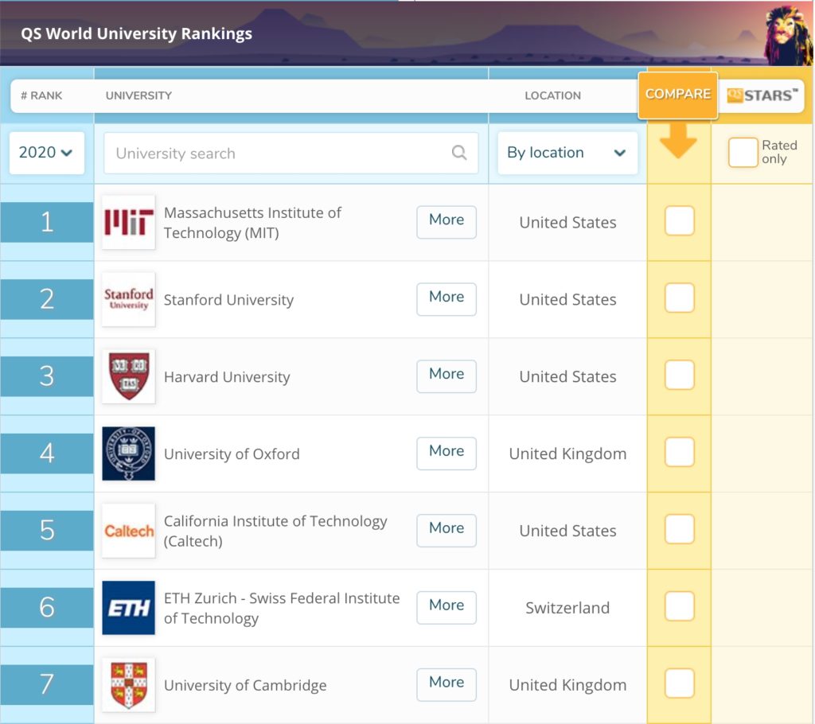Click the QS World University Rankings title
815x724 pixels.
(x=136, y=33)
